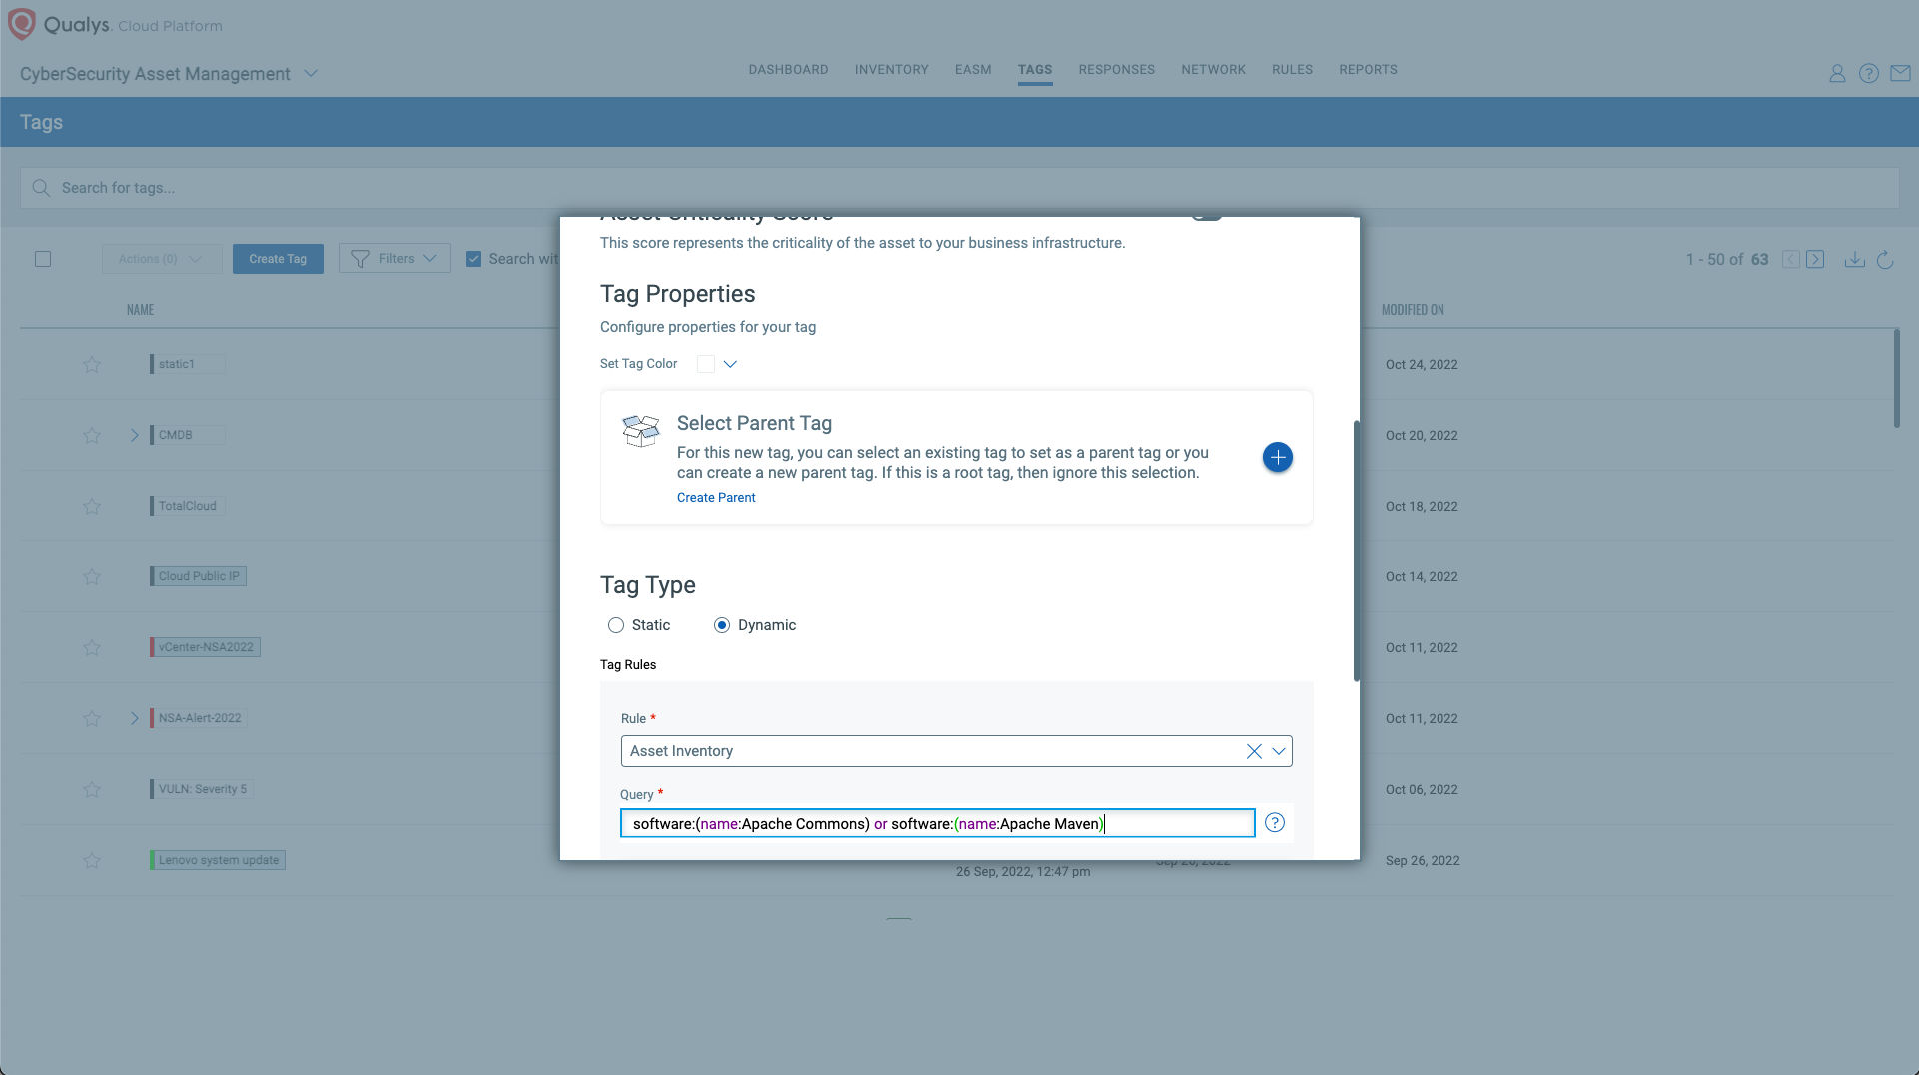Select the static1 tag label
Viewport: 1919px width, 1075px height.
(187, 364)
